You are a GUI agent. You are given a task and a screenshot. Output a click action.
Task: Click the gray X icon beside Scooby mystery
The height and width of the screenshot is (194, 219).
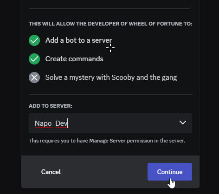point(34,78)
